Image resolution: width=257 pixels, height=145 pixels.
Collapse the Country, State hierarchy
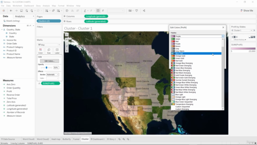click(x=2, y=29)
